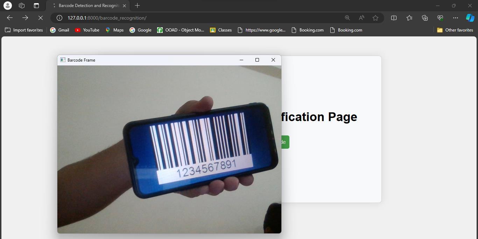Open a new tab with plus button
The image size is (478, 239).
point(138,6)
